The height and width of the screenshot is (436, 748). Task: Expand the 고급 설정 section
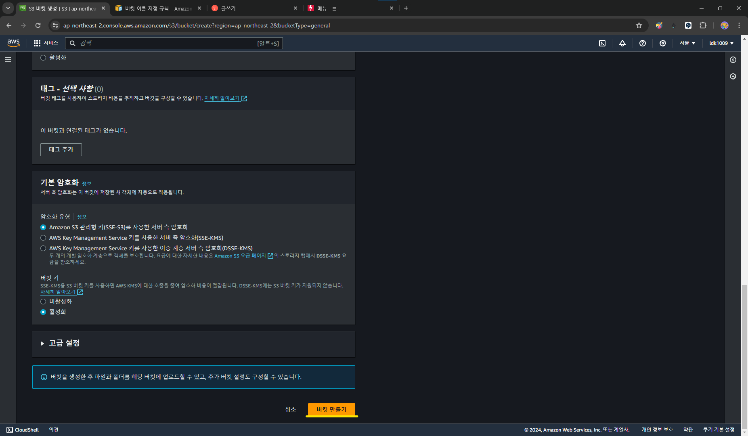60,343
